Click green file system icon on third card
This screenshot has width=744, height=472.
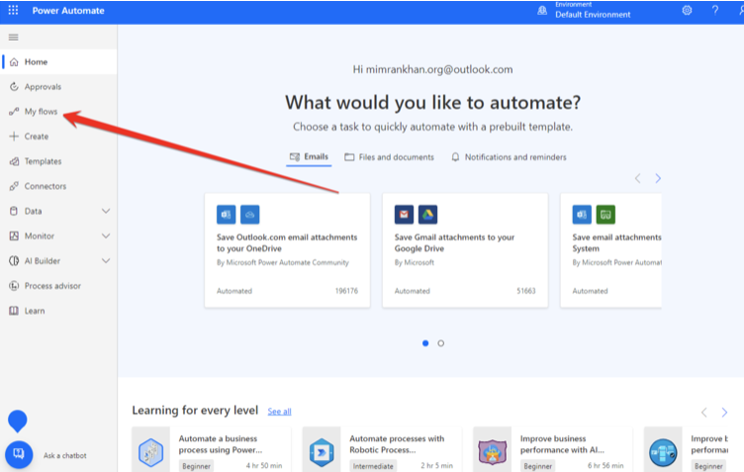605,215
